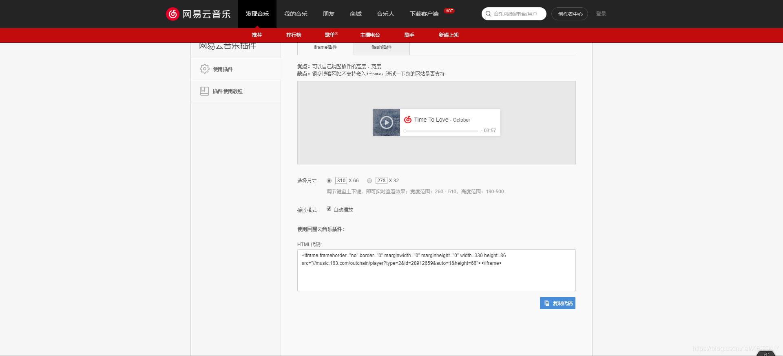Click the gear icon beside 使用插件
Viewport: 783px width, 356px height.
(205, 69)
